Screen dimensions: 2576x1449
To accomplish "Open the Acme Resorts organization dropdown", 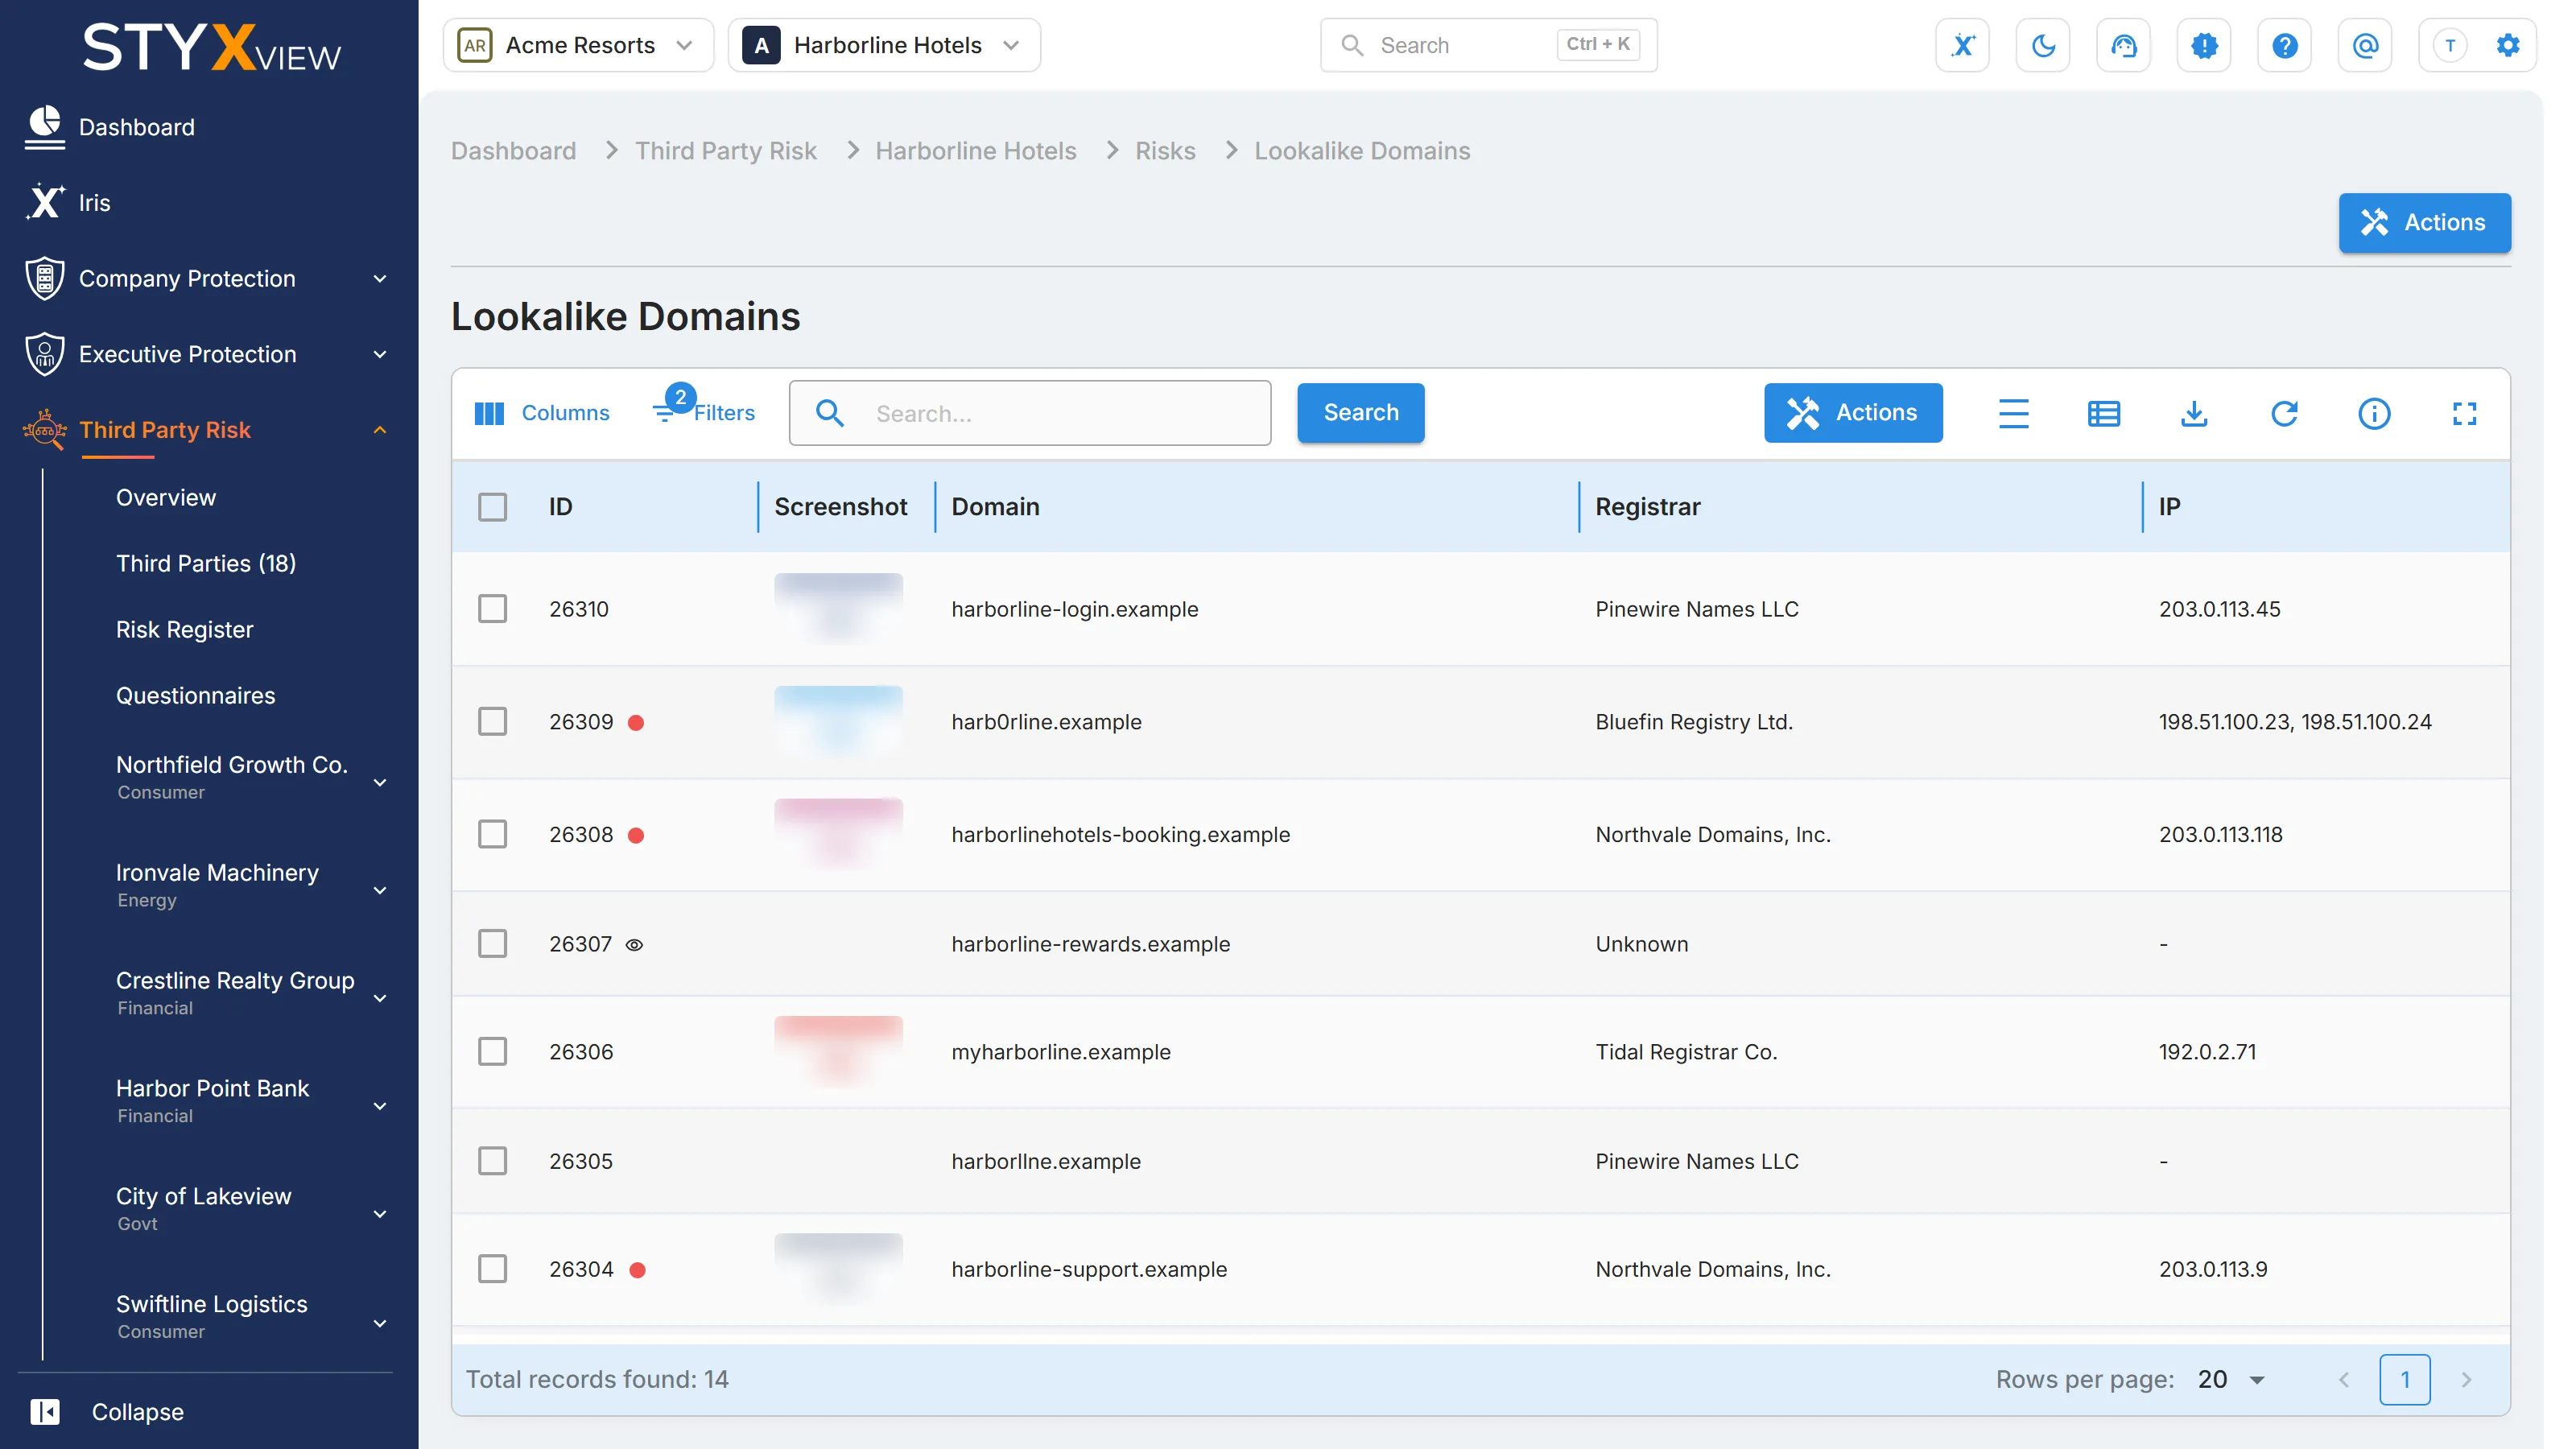I will click(578, 45).
